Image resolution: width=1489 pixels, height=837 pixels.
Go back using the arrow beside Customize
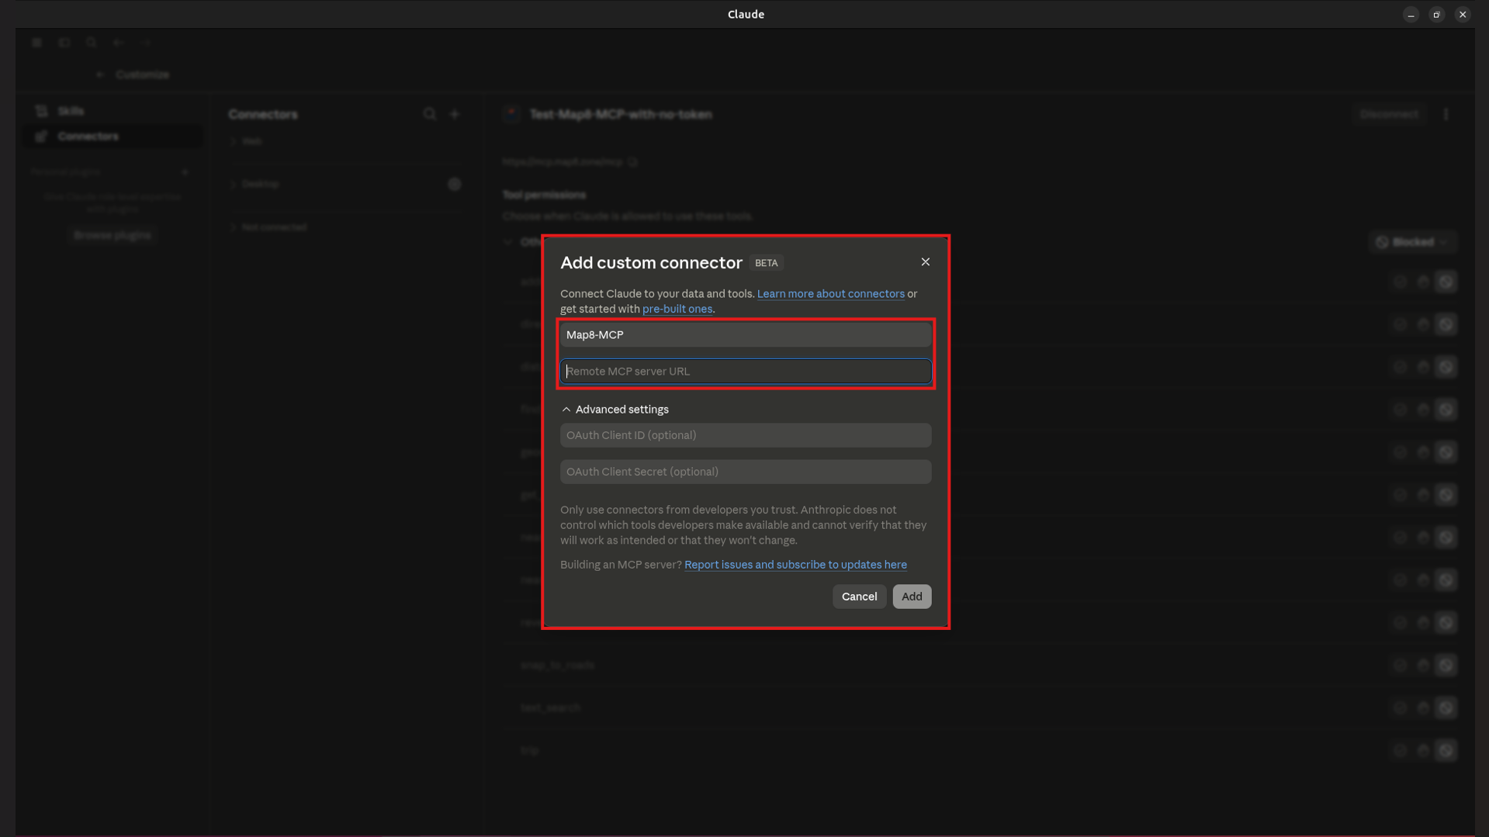(99, 74)
